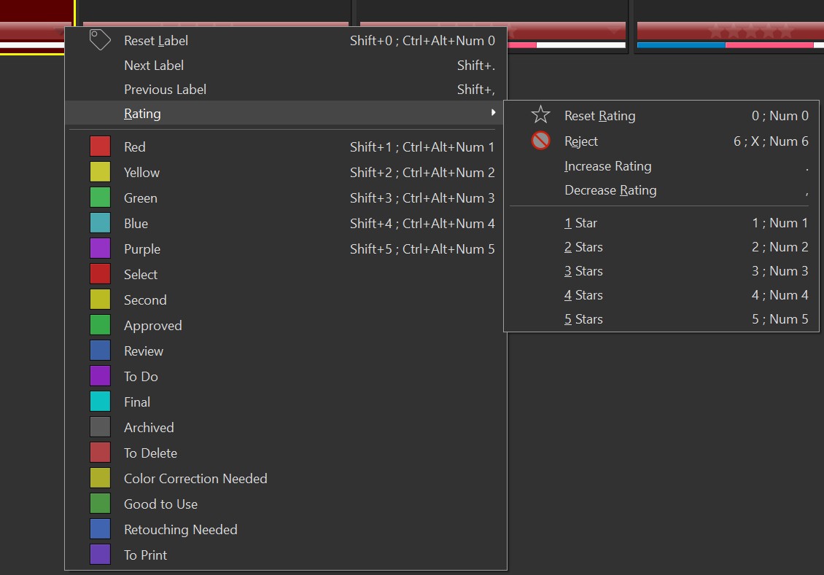
Task: Click the To Do purple swatch
Action: [x=100, y=376]
